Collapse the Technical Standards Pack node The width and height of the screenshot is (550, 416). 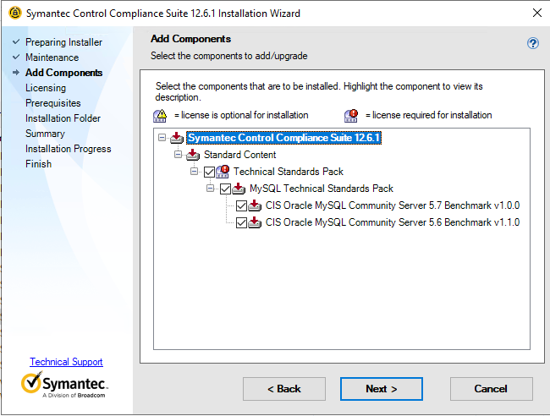(x=195, y=172)
